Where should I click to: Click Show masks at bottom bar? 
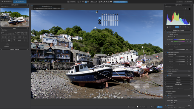131,107
